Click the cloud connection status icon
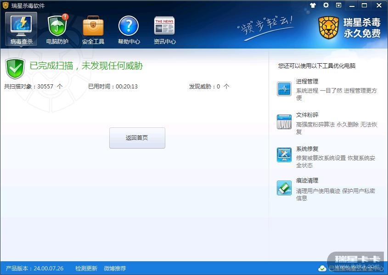The width and height of the screenshot is (388, 275). tap(322, 268)
